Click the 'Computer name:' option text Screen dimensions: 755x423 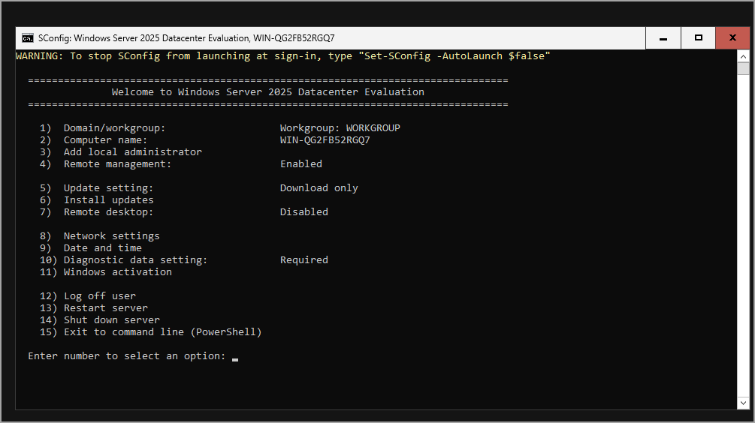pyautogui.click(x=105, y=140)
